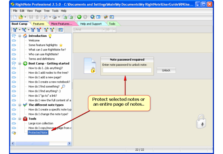Select How do I add a new page?

pos(45,77)
